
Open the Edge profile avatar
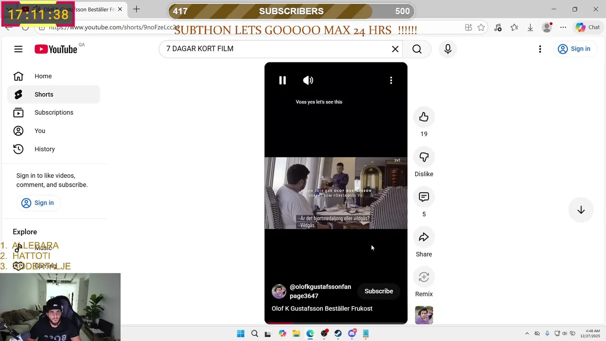tap(547, 27)
